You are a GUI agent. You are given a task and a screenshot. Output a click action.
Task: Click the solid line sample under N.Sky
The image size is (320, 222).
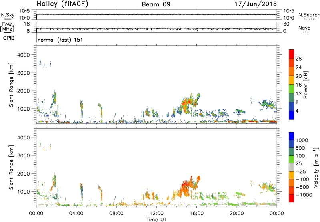[8, 19]
